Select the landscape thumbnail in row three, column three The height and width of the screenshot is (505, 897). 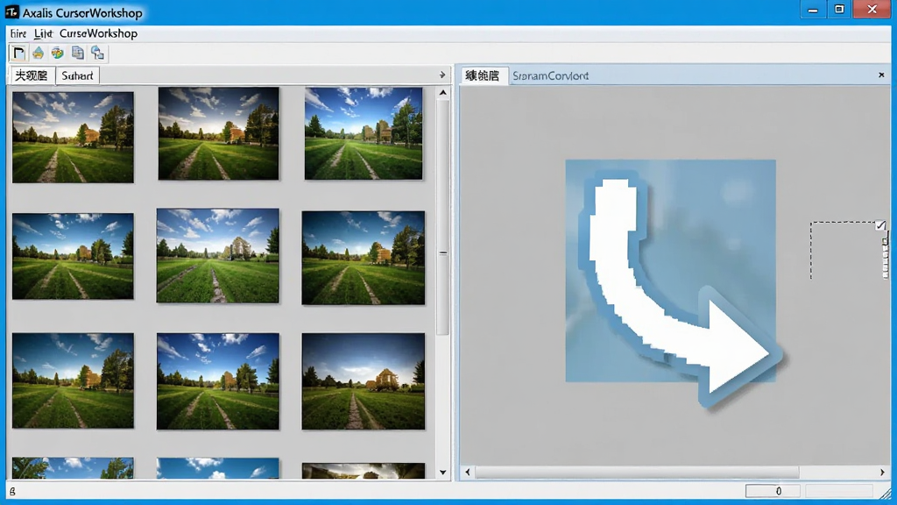[x=364, y=381]
